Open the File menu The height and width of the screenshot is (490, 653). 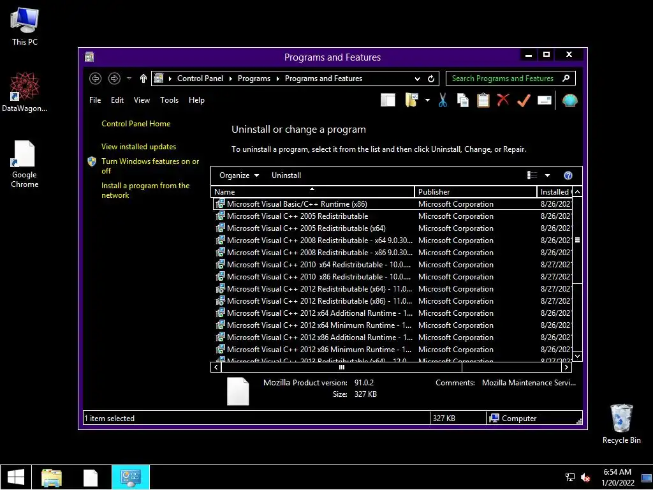tap(95, 100)
